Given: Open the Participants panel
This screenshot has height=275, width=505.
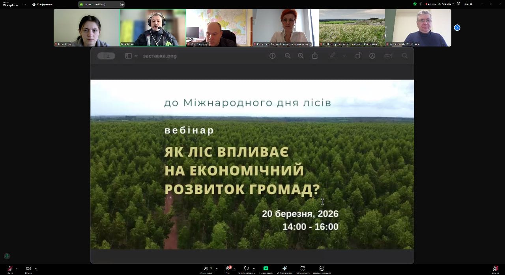Looking at the screenshot, I should click(206, 269).
